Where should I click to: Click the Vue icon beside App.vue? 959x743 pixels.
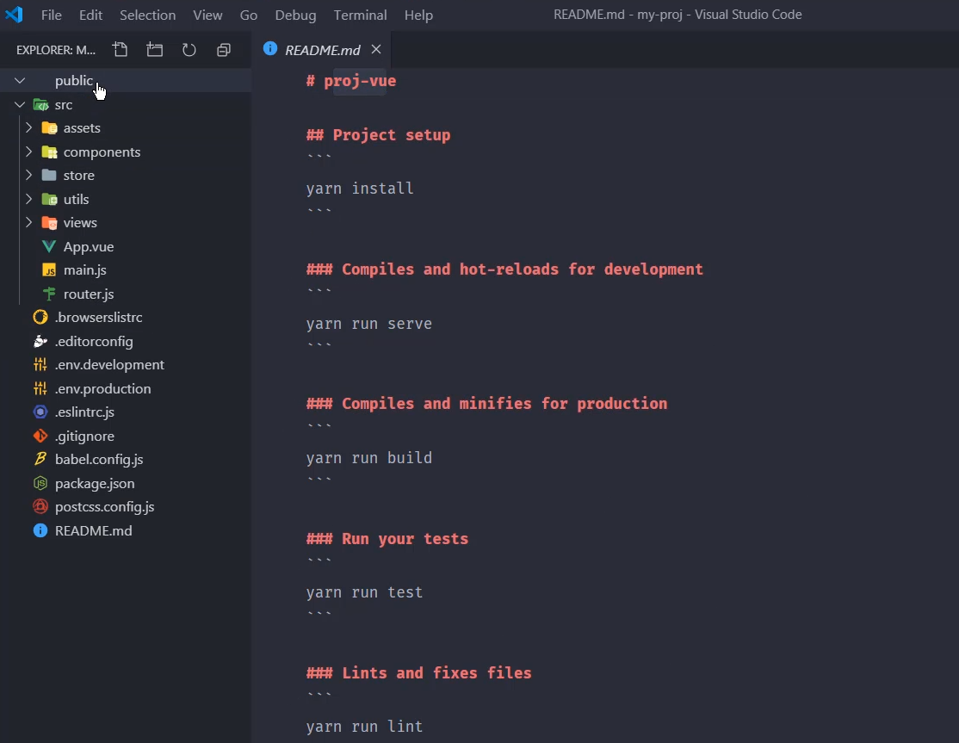49,246
